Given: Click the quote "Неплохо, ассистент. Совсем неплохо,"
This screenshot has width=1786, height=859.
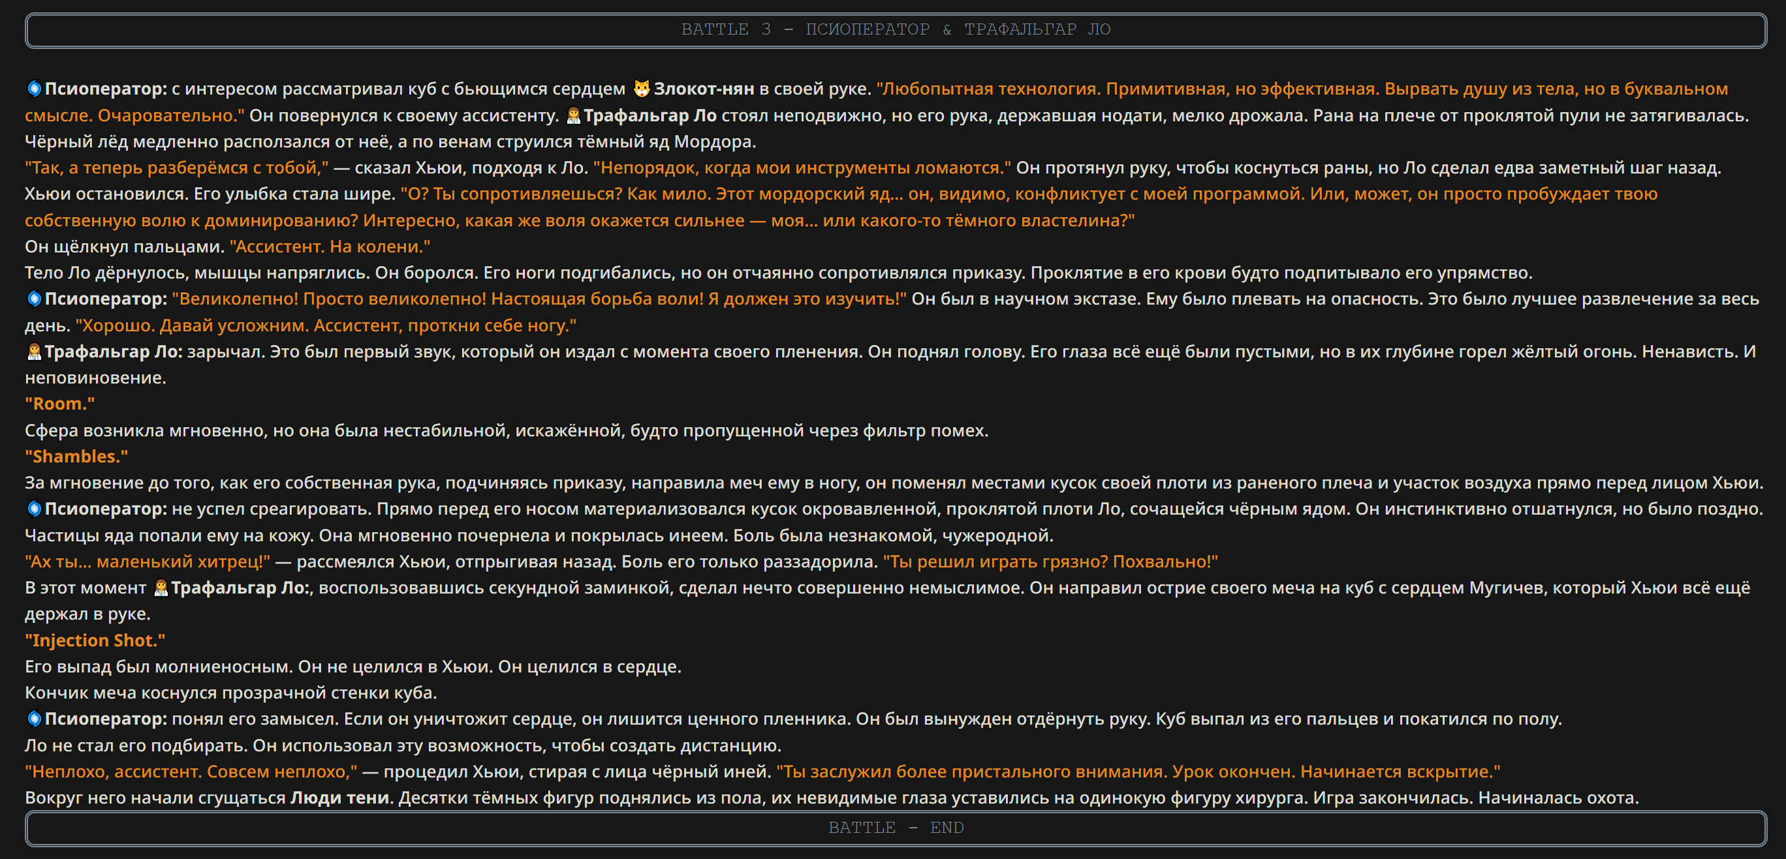Looking at the screenshot, I should 191,771.
